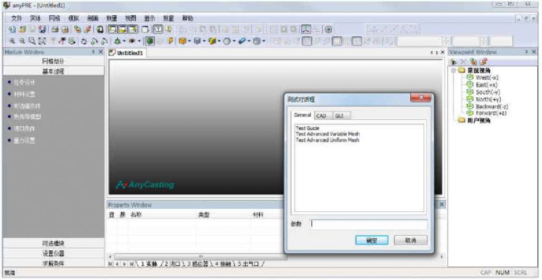This screenshot has height=280, width=542.
Task: Select the 3 感应器 sheet tab
Action: pyautogui.click(x=197, y=264)
